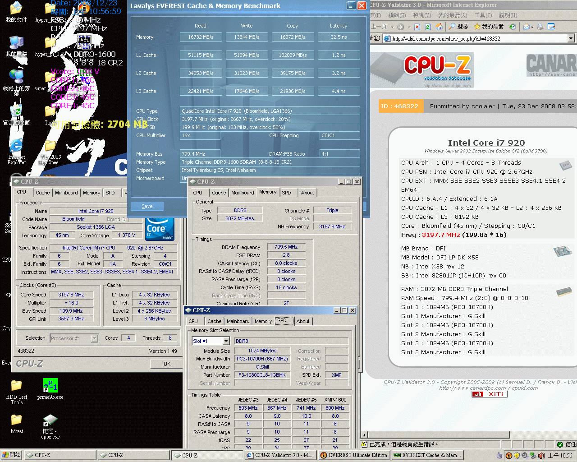Click the History icon in Internet Explorer toolbar
The image size is (577, 462).
point(513,27)
